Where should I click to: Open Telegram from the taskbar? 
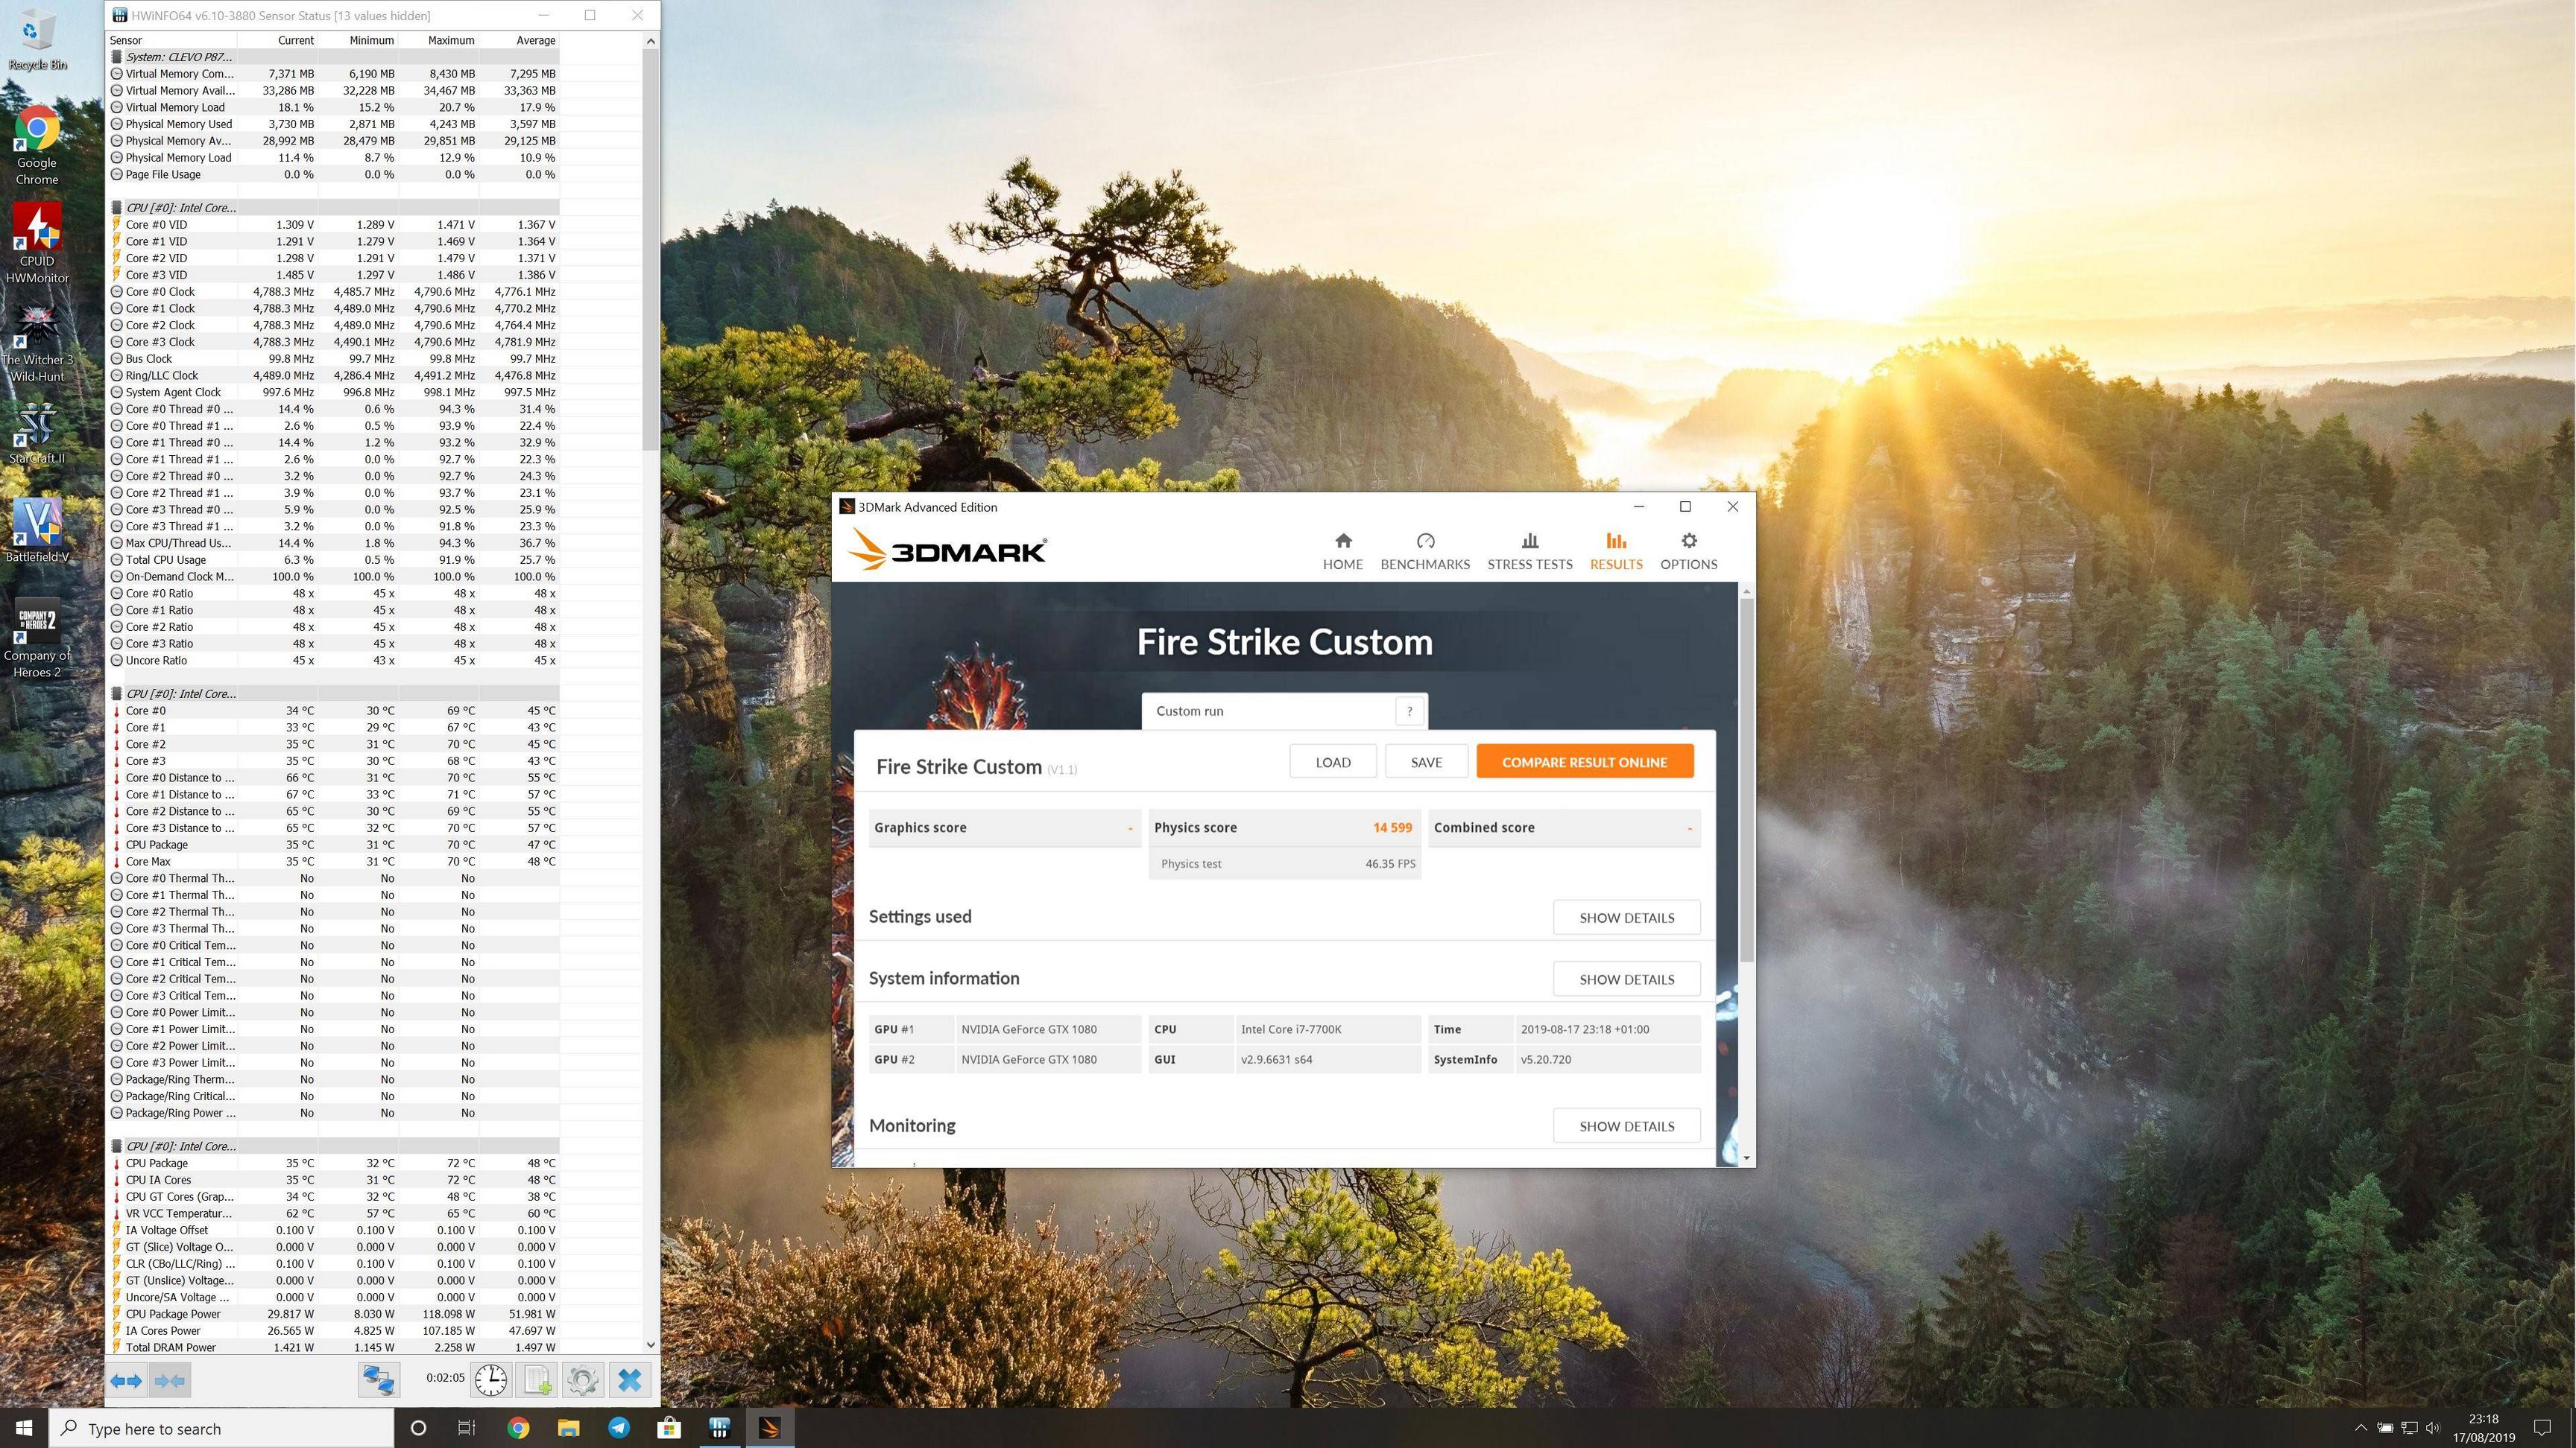tap(619, 1427)
